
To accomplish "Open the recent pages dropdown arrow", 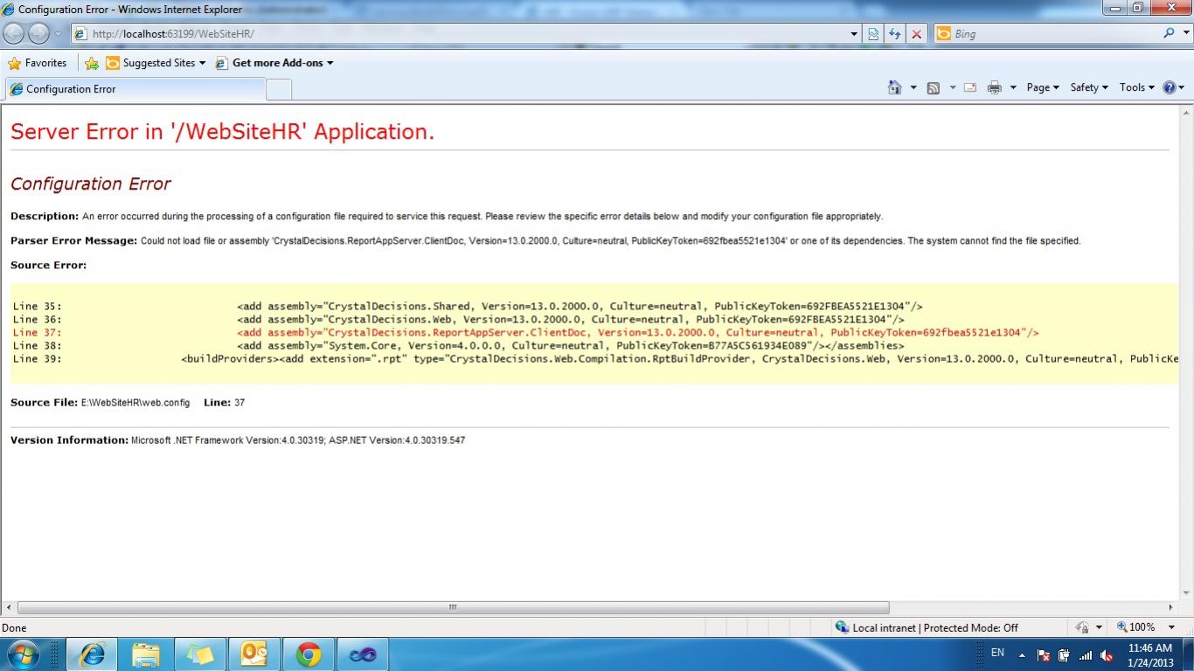I will coord(59,34).
